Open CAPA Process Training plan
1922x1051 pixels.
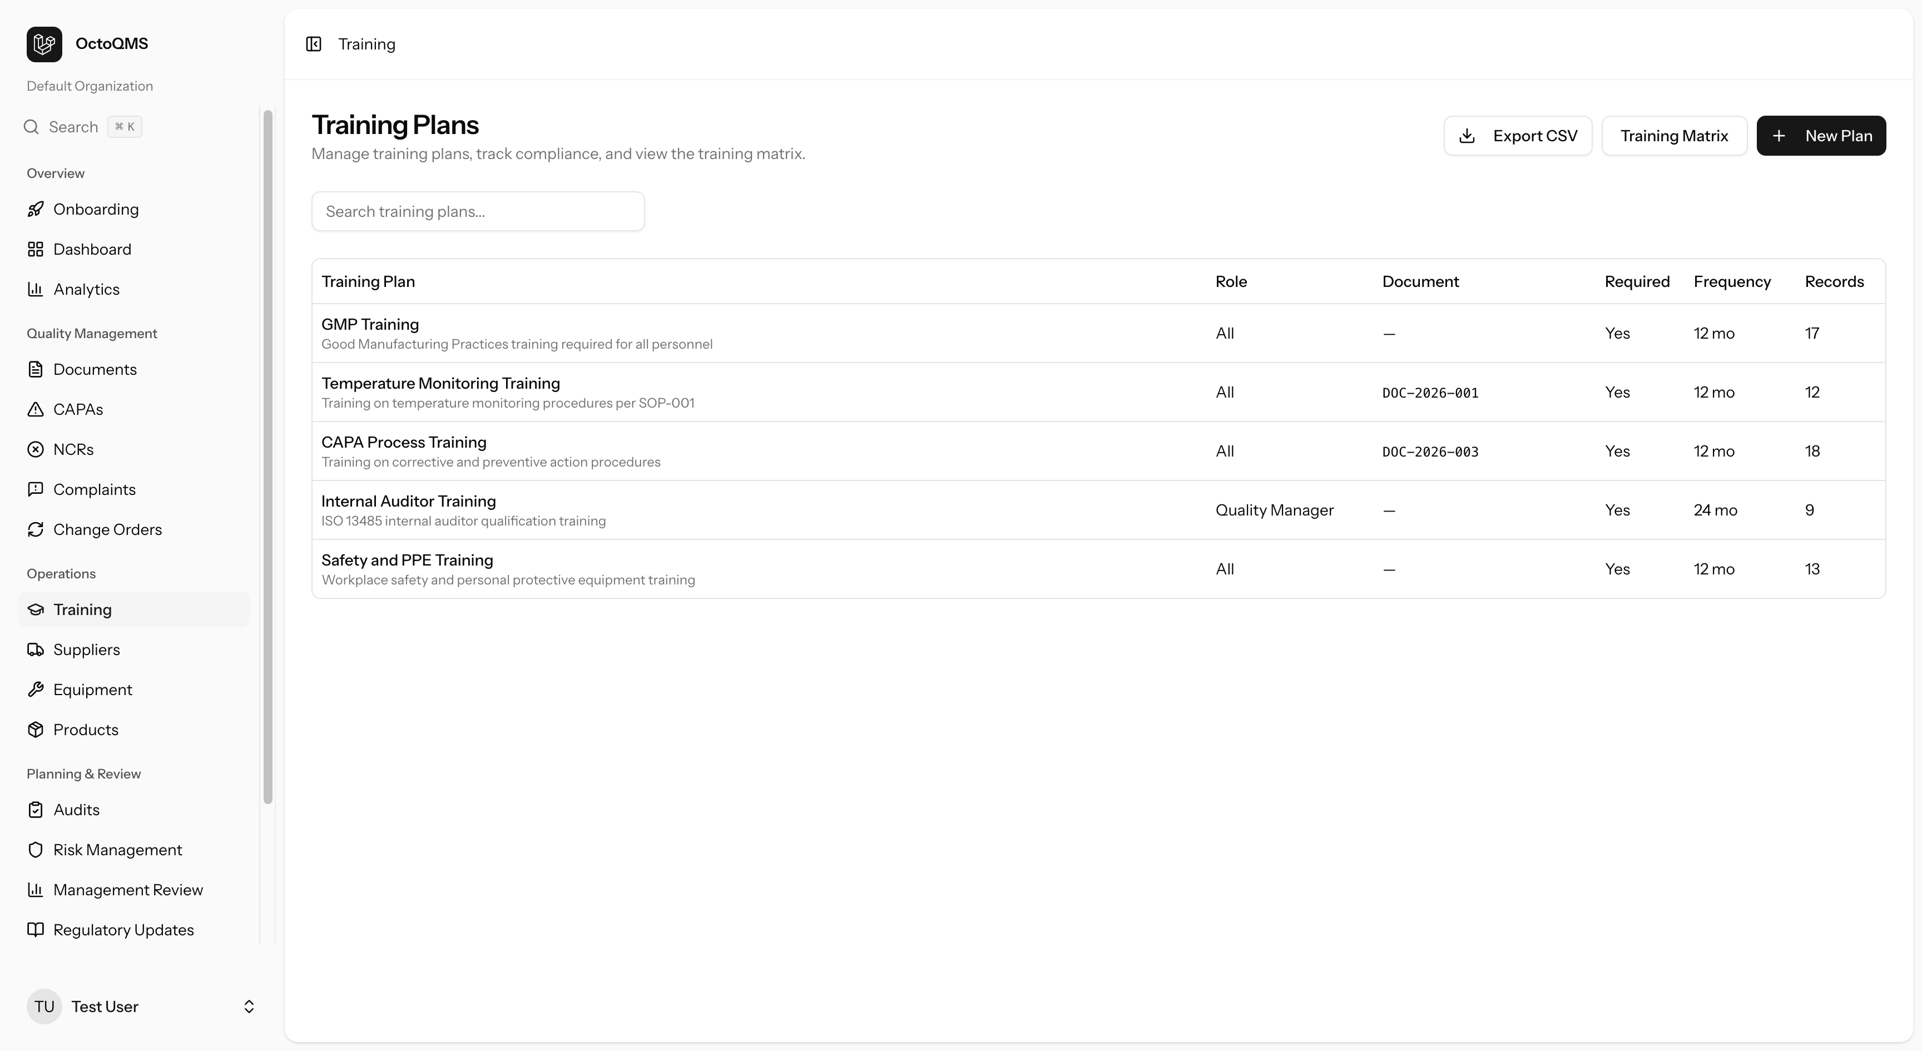coord(1098,452)
